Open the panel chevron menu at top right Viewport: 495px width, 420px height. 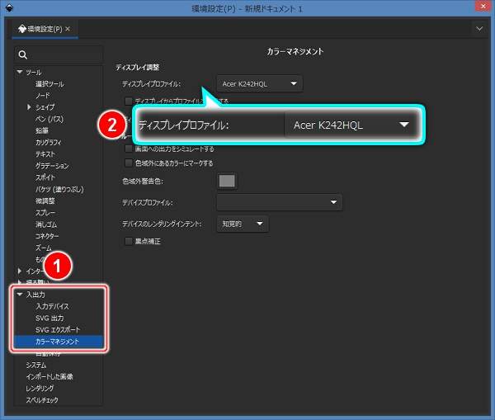(x=479, y=28)
